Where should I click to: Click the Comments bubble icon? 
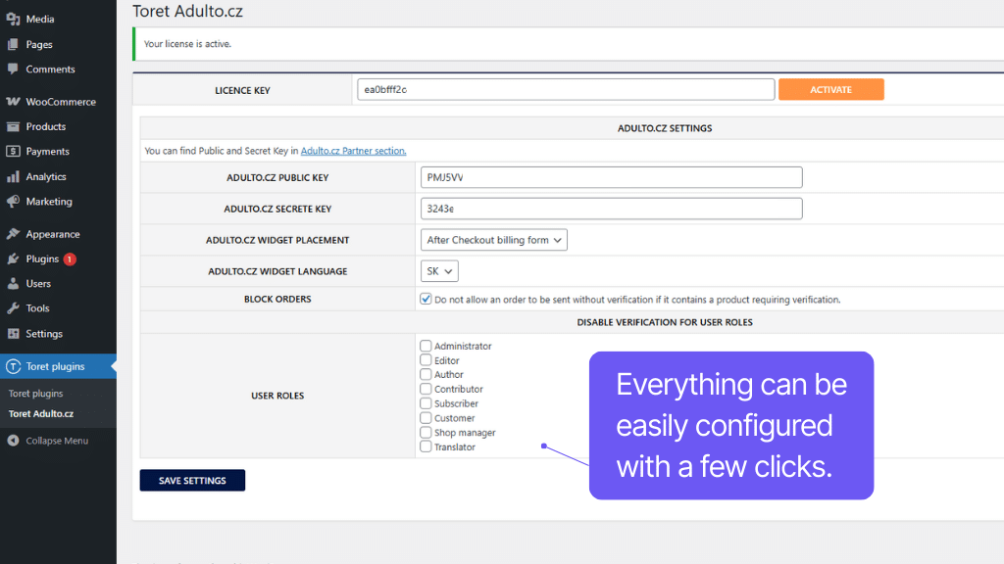point(13,70)
